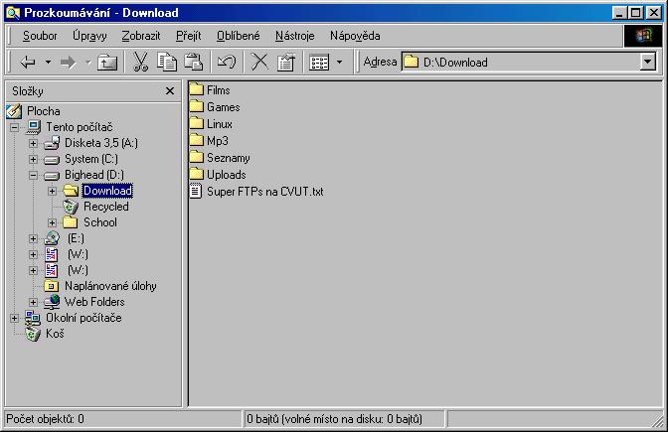Select the Seznamy folder icon
The height and width of the screenshot is (432, 668).
[197, 157]
